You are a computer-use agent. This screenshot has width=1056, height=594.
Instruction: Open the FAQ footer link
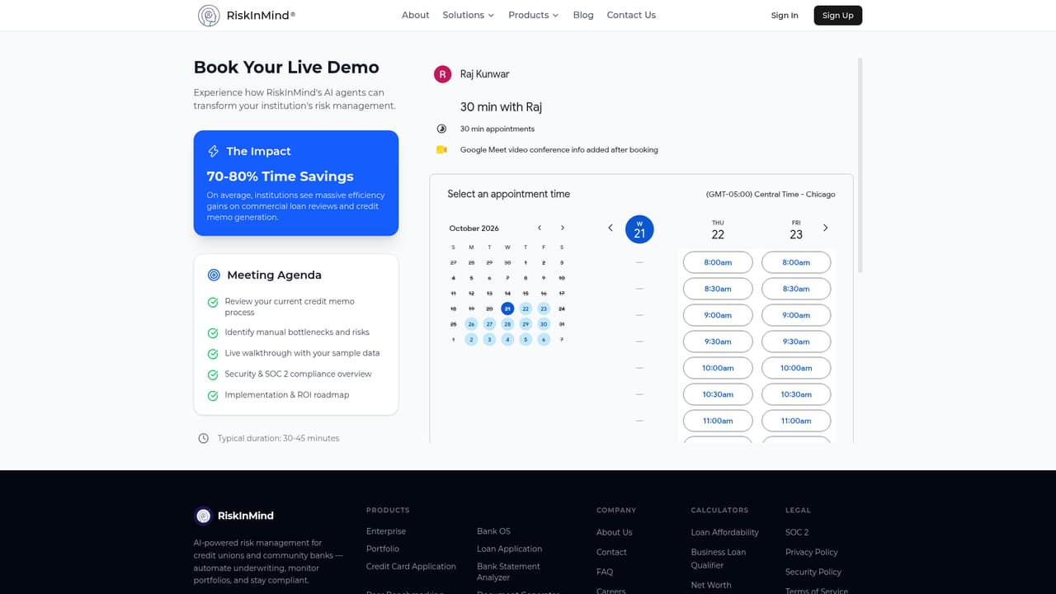click(x=605, y=572)
